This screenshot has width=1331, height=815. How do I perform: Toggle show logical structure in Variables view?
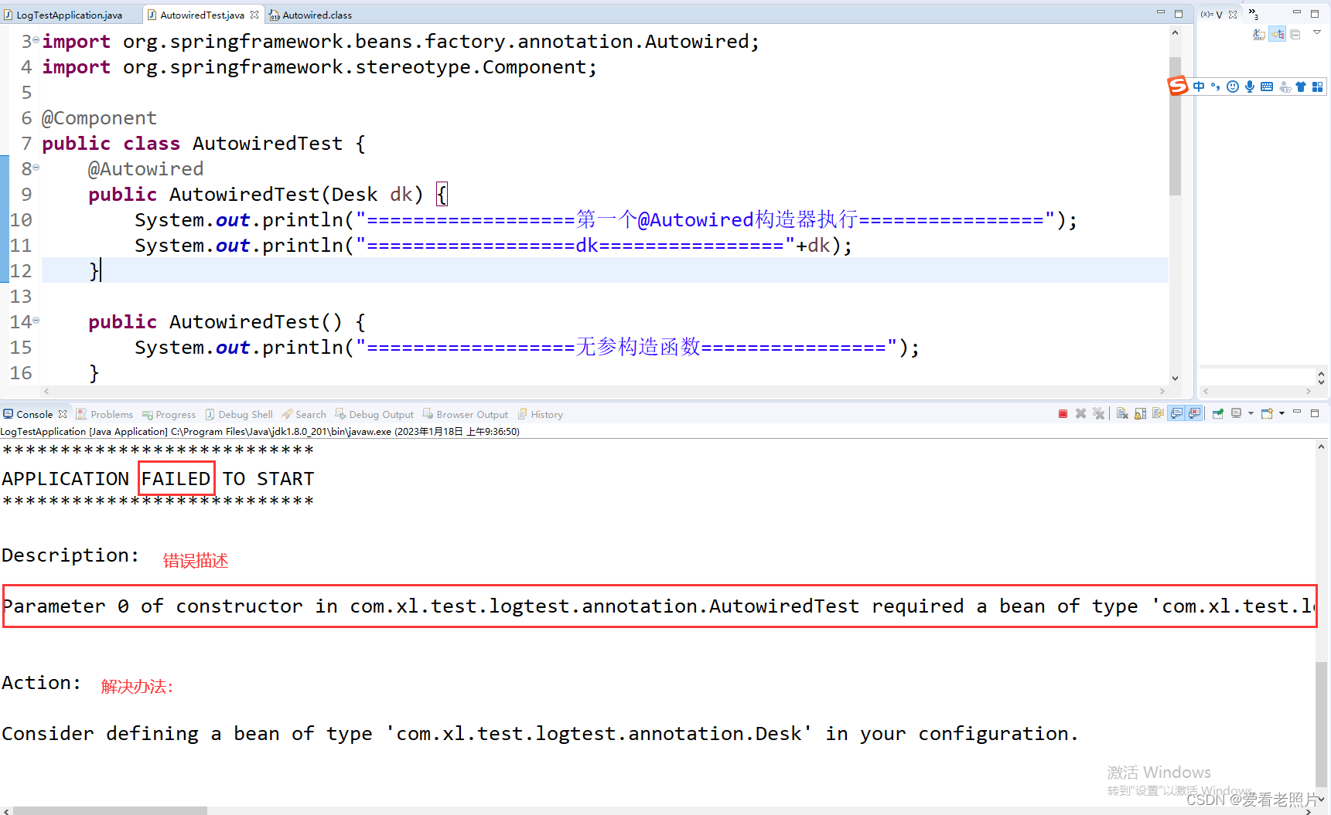pyautogui.click(x=1278, y=35)
